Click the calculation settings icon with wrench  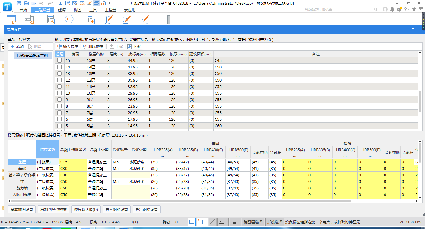point(51,20)
